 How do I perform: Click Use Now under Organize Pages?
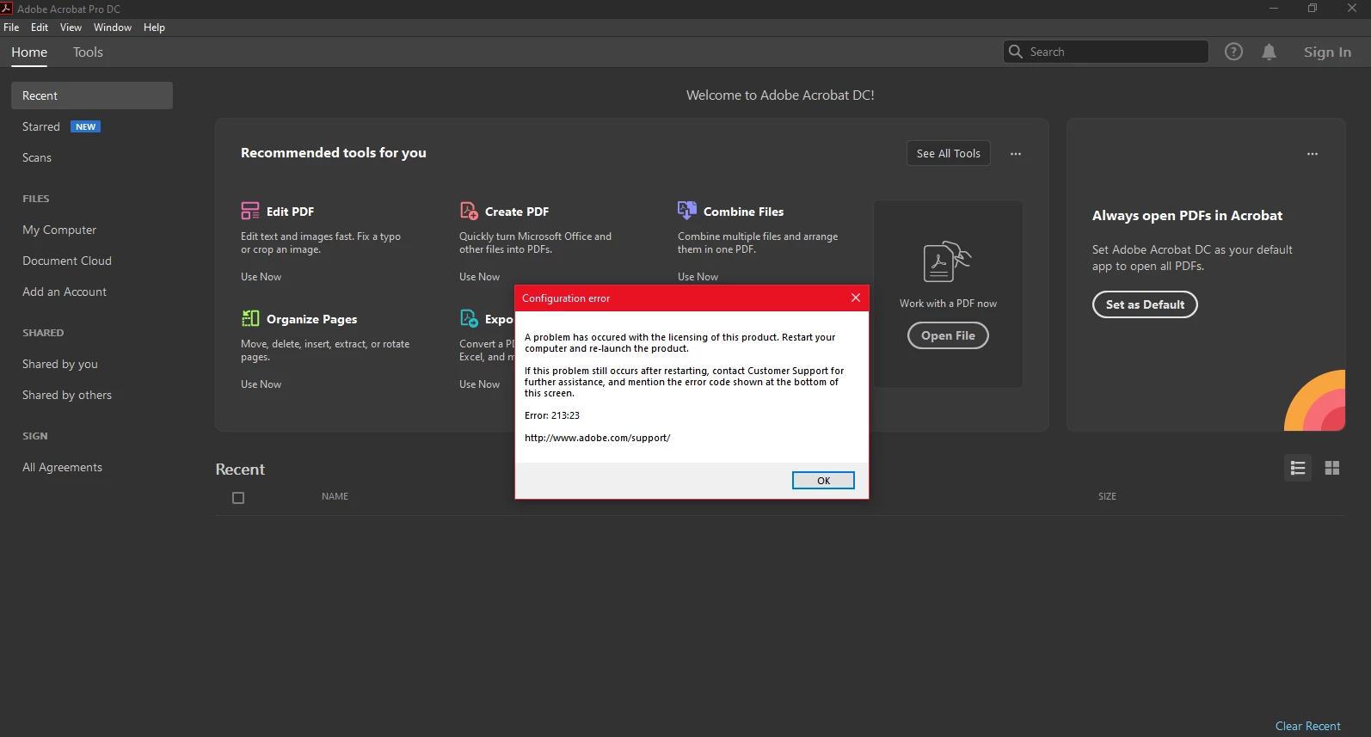point(261,384)
